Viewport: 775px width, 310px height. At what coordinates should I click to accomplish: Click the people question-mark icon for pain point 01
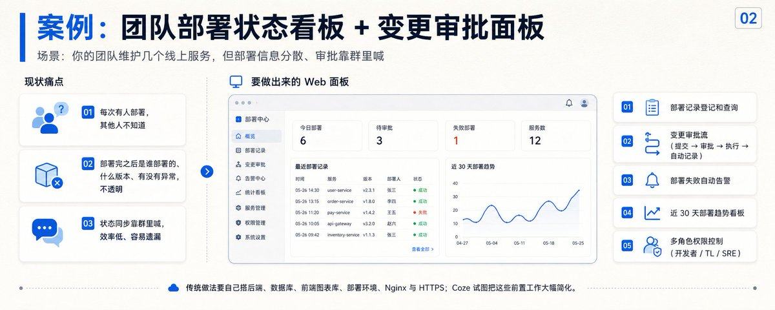coord(49,119)
